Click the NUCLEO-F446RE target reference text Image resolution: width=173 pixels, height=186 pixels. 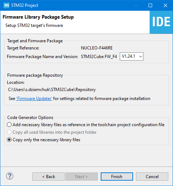click(x=97, y=48)
